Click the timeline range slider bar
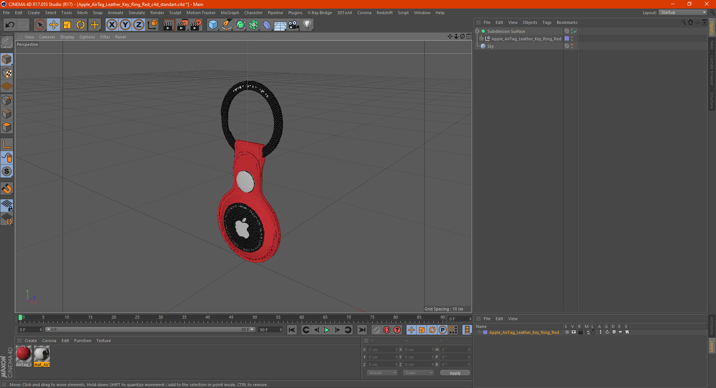Screen dimensions: 716x388 (150, 329)
